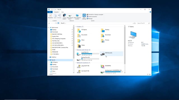The height and width of the screenshot is (100, 179).
Task: Open the Properties ribbon icon
Action: pos(50,16)
